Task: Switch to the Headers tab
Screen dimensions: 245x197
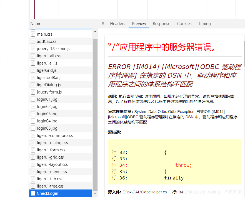Action: pyautogui.click(x=117, y=24)
